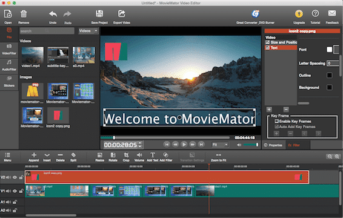The height and width of the screenshot is (218, 343).
Task: Lock the A1 audio track
Action: 15,202
